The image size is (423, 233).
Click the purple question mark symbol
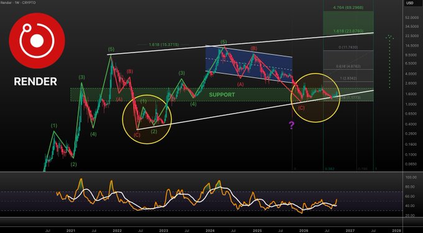click(x=291, y=125)
